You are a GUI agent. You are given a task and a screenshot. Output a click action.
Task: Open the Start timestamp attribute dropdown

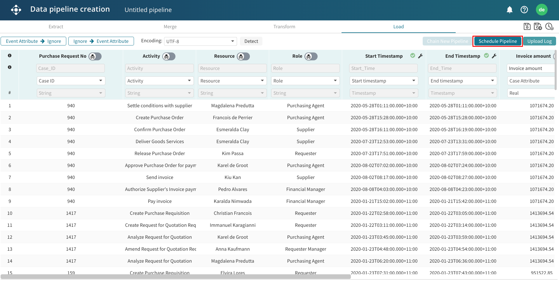click(x=384, y=81)
